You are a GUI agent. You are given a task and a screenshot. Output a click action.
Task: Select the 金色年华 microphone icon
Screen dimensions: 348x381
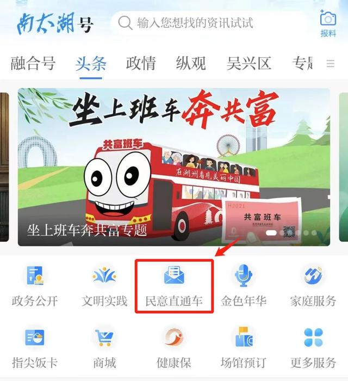coord(244,275)
